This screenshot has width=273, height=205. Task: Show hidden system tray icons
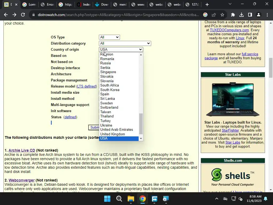(x=217, y=199)
